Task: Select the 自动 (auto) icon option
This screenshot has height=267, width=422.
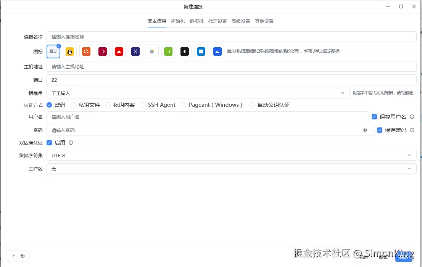Action: point(53,51)
